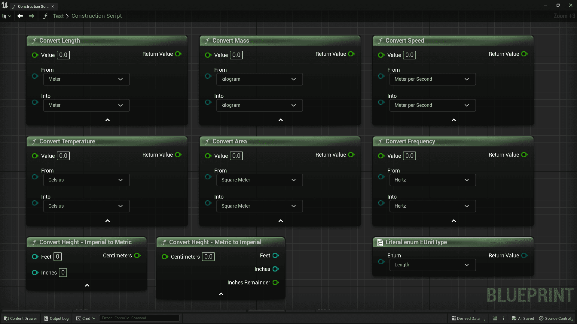This screenshot has height=324, width=577.
Task: Open the Output Log panel
Action: pos(56,318)
